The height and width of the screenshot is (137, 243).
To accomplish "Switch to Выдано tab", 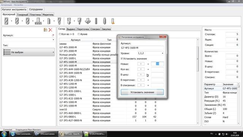I will pos(71,29).
